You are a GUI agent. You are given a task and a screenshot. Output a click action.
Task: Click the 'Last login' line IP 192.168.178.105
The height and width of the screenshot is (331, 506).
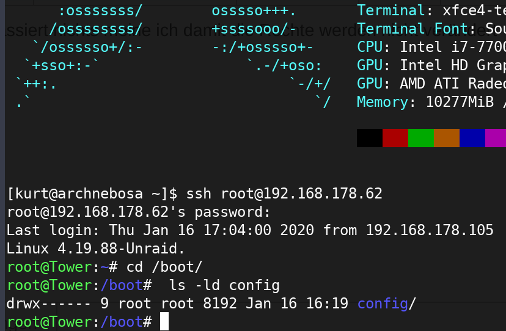tap(430, 230)
